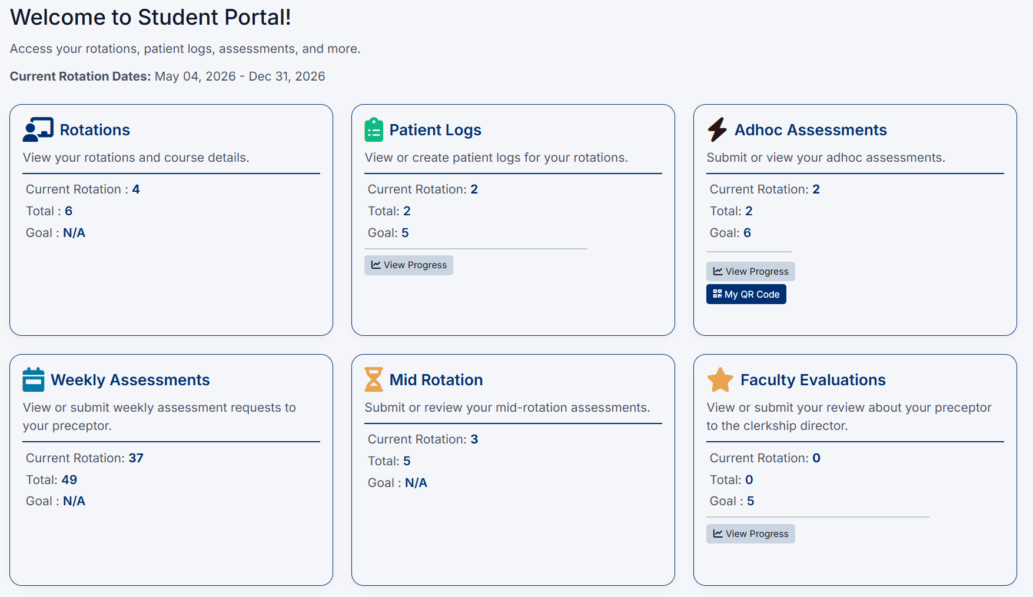
Task: Open the Weekly Assessments title
Action: point(130,380)
